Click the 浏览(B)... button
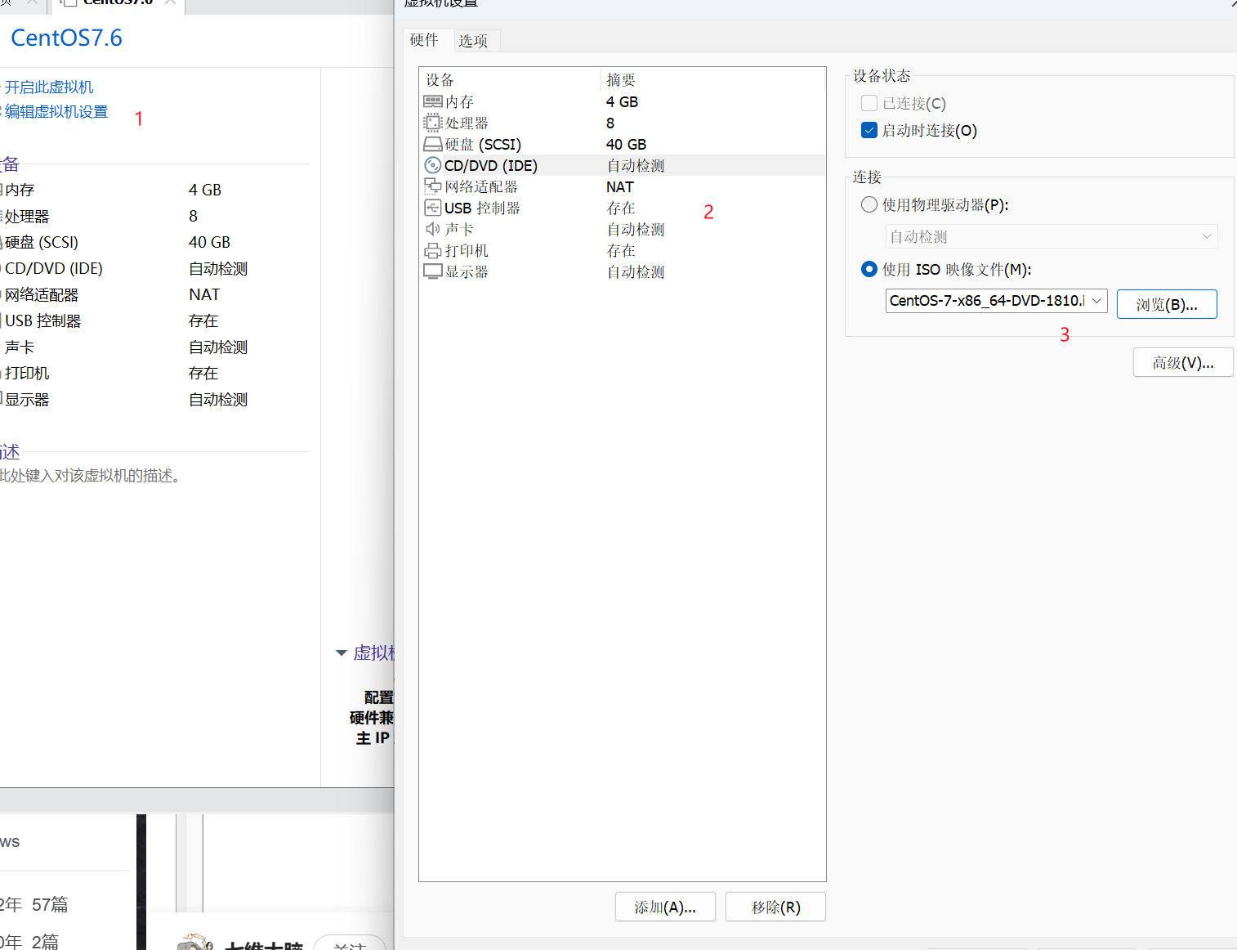The width and height of the screenshot is (1237, 950). point(1167,304)
